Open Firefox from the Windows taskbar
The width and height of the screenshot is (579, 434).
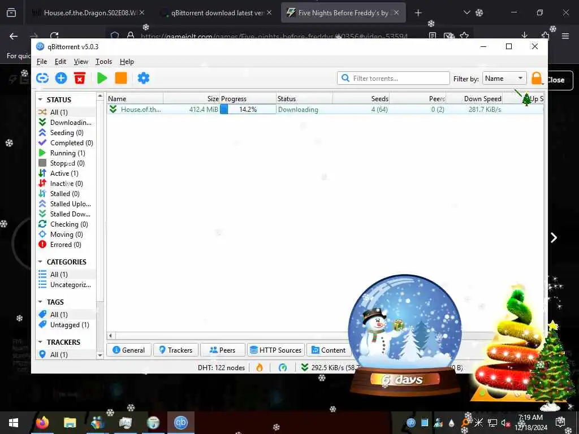point(42,423)
